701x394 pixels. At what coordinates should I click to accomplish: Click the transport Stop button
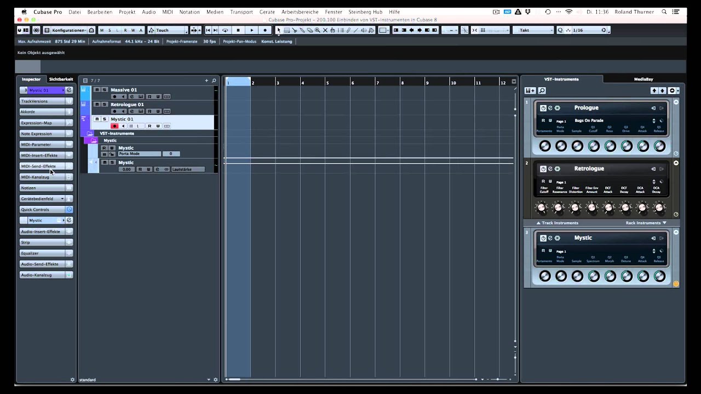click(x=238, y=30)
